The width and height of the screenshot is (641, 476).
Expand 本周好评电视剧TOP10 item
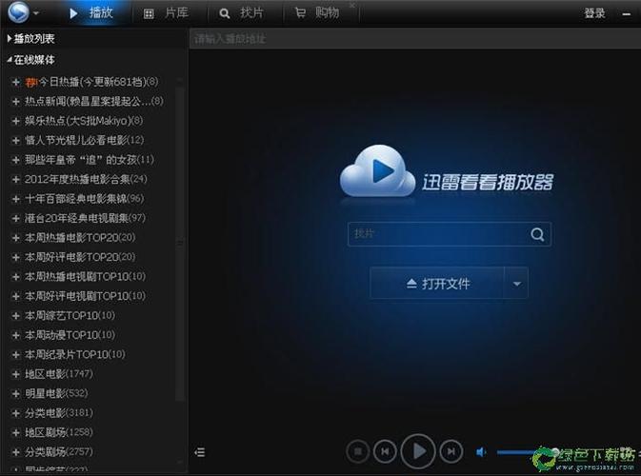tap(16, 296)
